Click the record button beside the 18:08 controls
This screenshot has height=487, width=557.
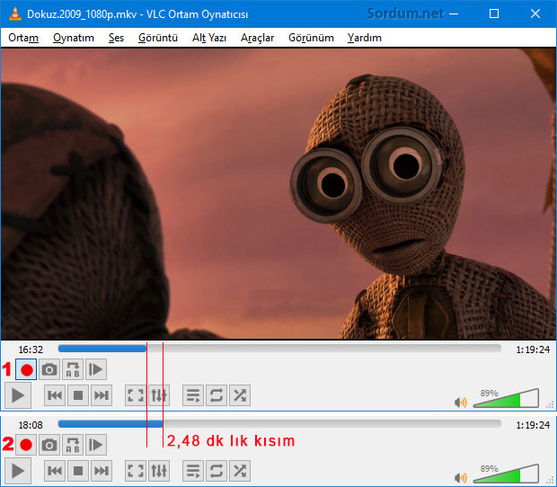coord(26,445)
